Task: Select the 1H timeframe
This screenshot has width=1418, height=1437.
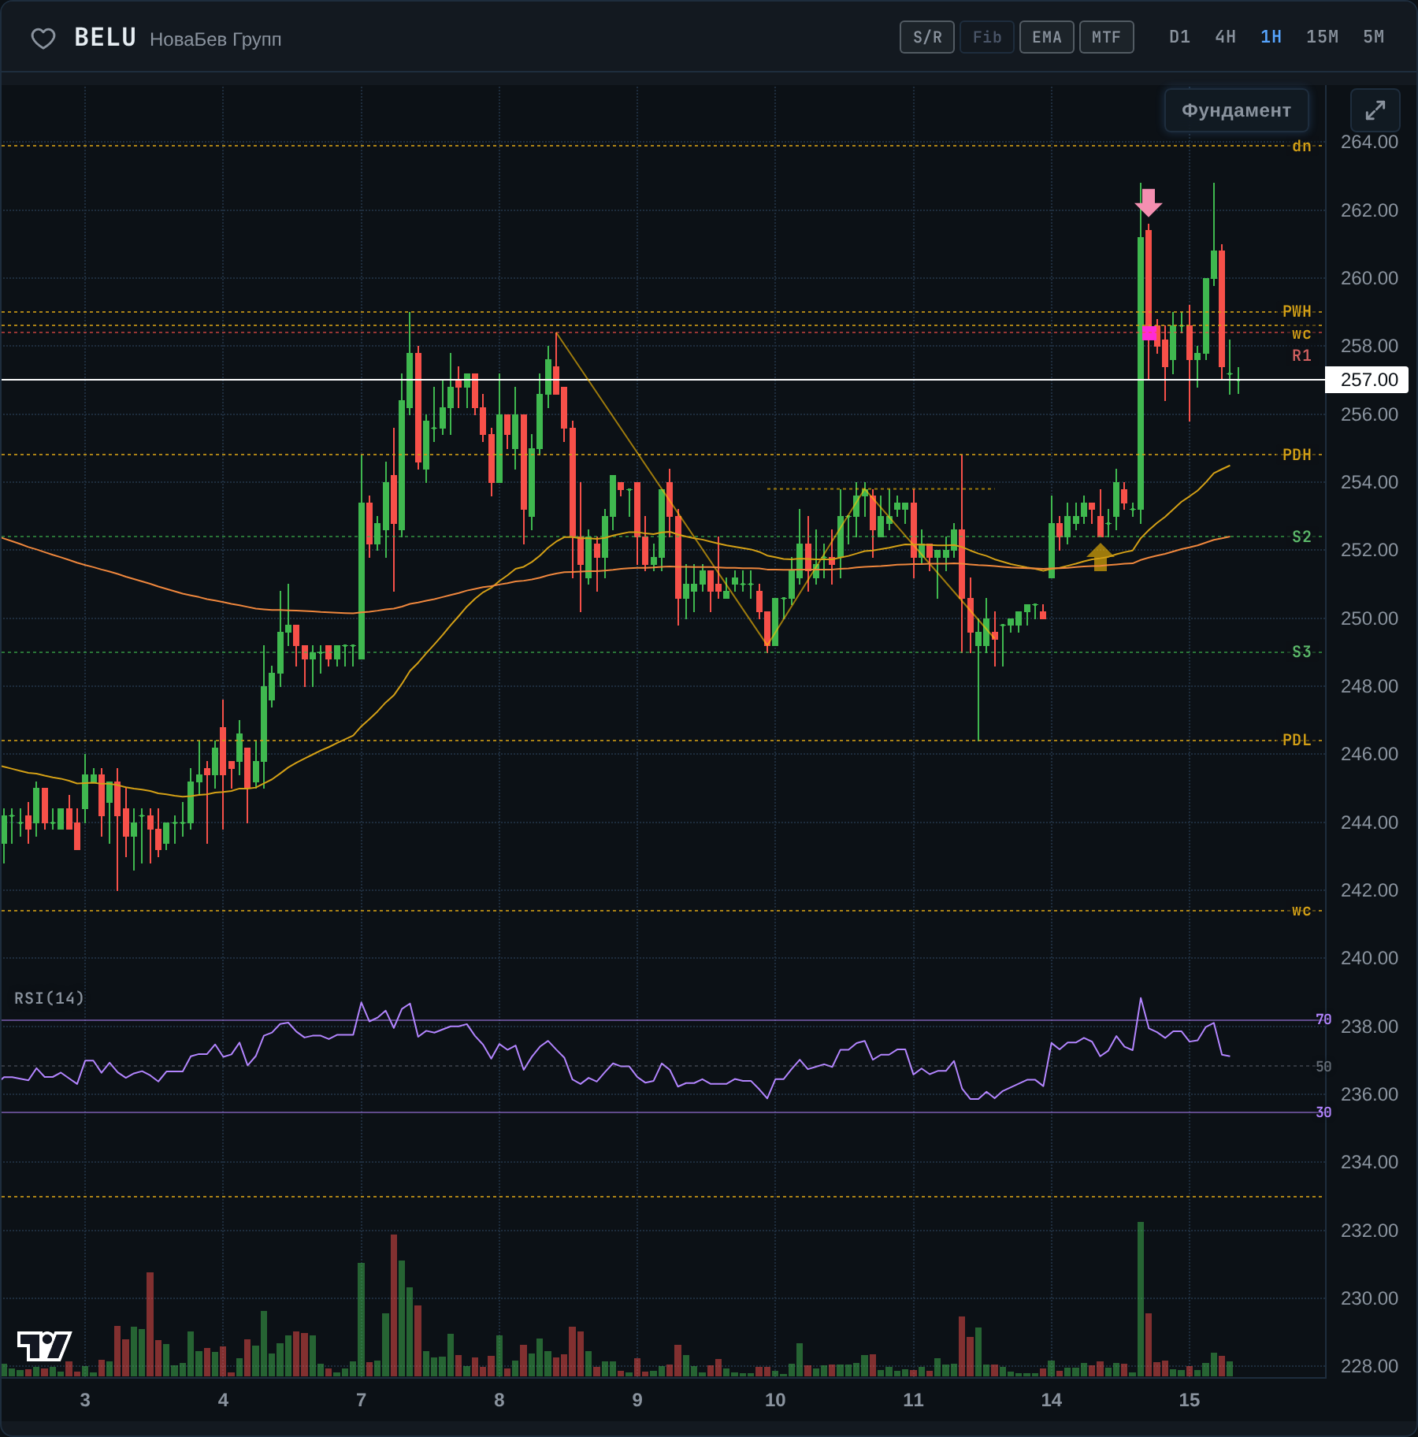Action: tap(1271, 37)
